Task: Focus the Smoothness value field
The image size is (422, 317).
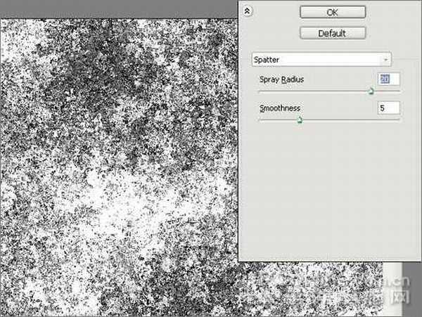Action: (389, 108)
